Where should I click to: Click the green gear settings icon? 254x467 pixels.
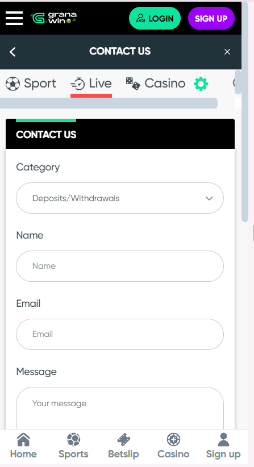[201, 84]
